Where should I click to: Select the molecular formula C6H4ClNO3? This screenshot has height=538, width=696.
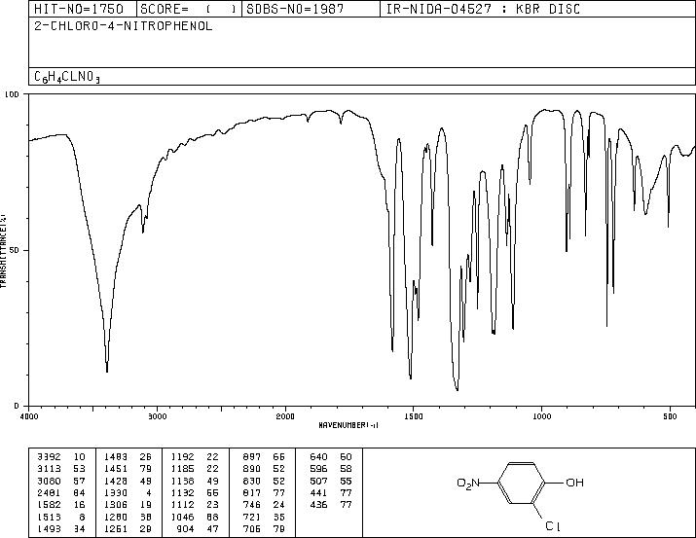pos(67,77)
